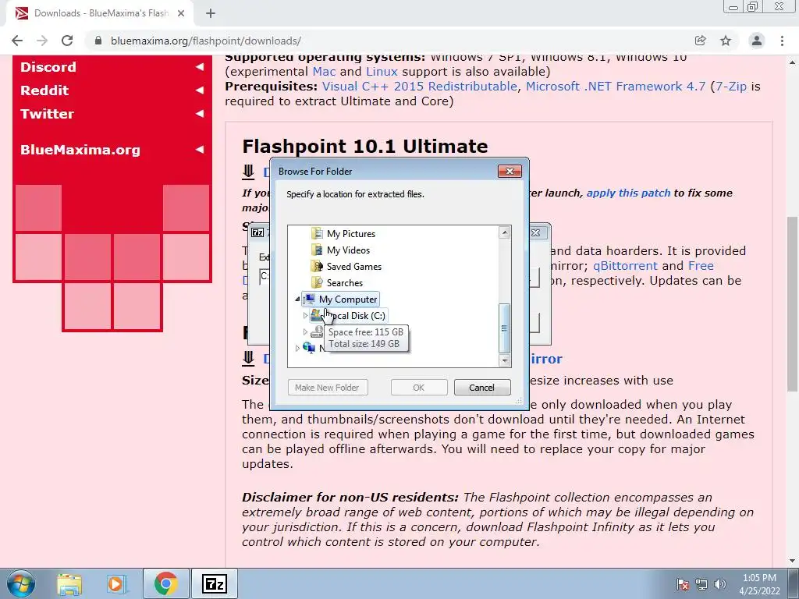799x599 pixels.
Task: Open Visual C++ 2015 Redistributable link
Action: click(419, 87)
